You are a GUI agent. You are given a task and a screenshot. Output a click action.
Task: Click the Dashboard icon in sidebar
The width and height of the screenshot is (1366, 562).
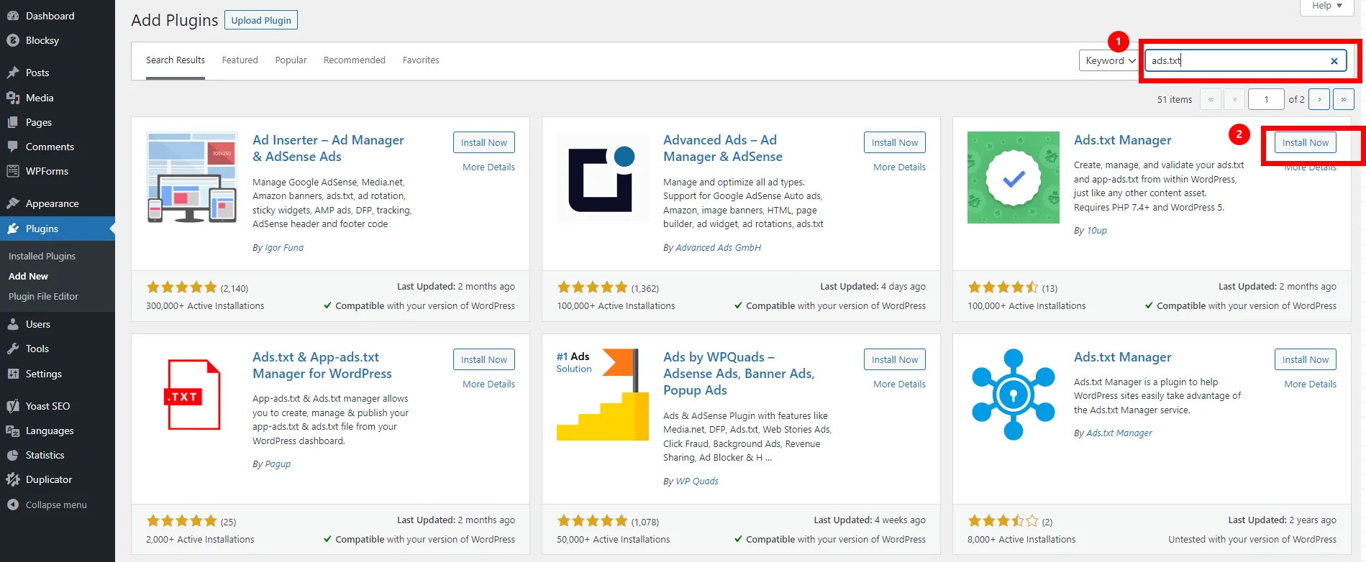pos(13,16)
